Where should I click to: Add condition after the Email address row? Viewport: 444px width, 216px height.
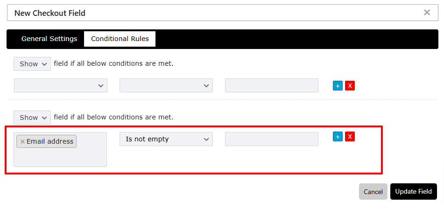[x=338, y=137]
